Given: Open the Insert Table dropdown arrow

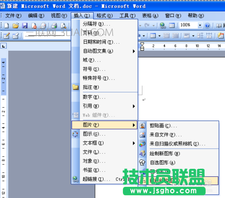Looking at the screenshot, I should tap(159, 36).
